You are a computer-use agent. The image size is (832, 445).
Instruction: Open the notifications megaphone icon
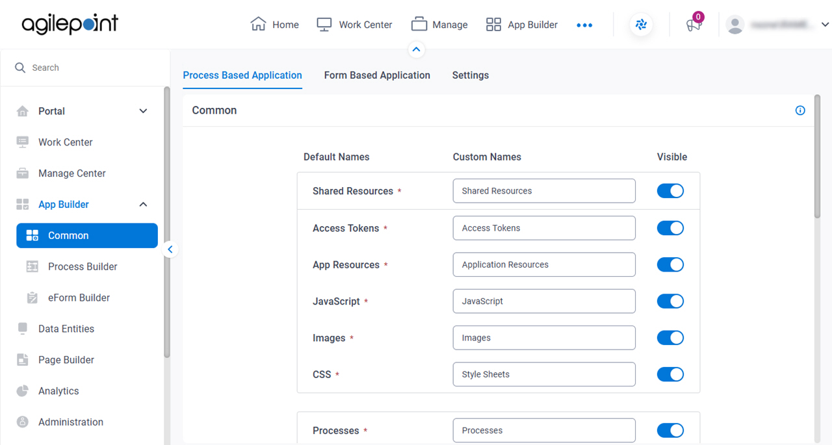694,25
